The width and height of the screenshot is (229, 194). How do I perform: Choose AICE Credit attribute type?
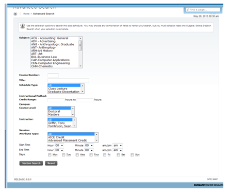(x=56, y=137)
